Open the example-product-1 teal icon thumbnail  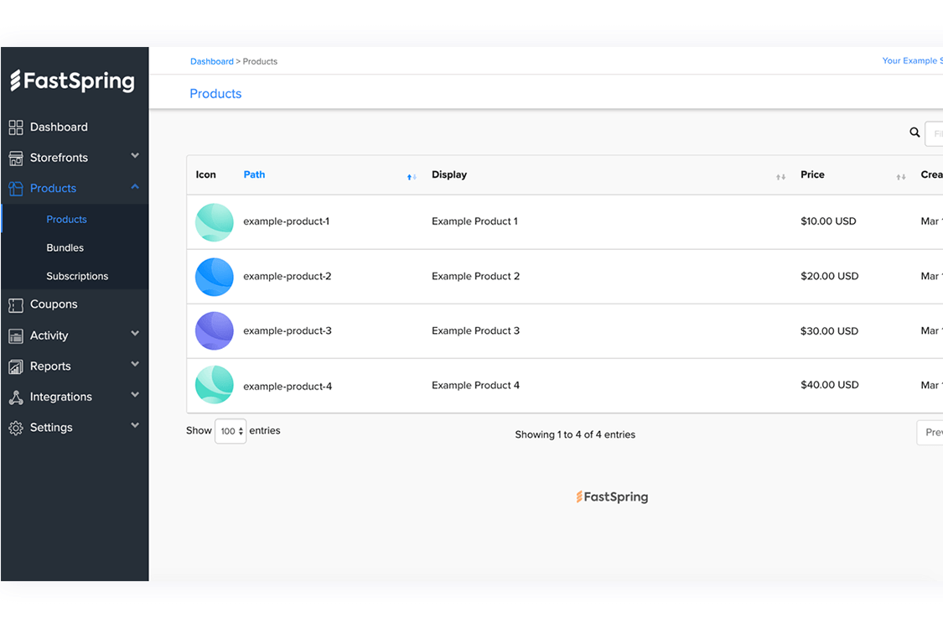click(215, 222)
